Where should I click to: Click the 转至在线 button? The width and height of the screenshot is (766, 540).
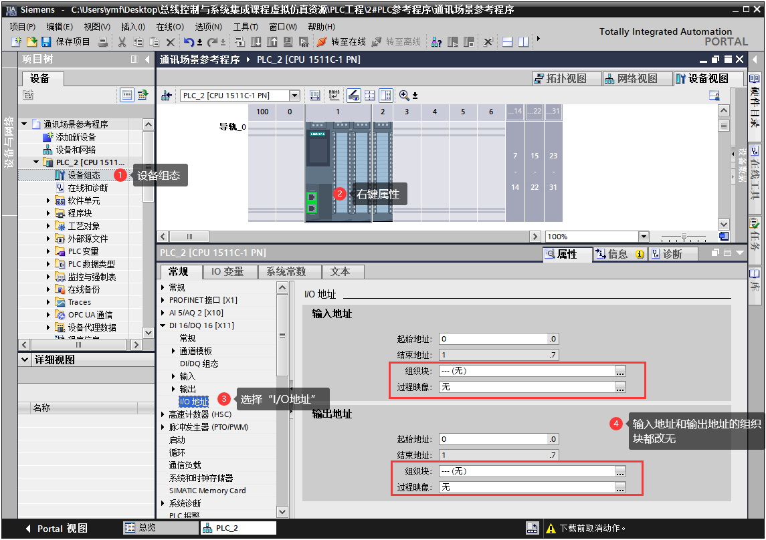342,42
